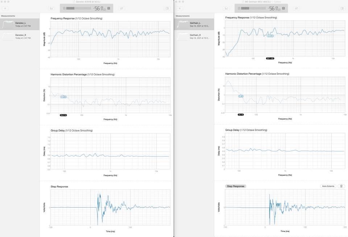
Task: Click the Measurements header in Genelec window sidebar
Action: click(8, 16)
